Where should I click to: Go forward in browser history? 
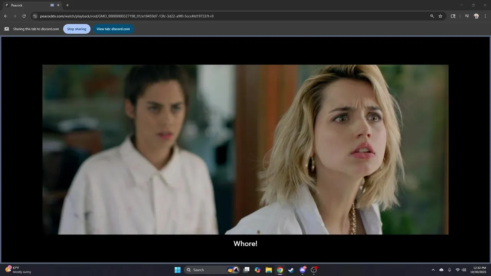[15, 16]
